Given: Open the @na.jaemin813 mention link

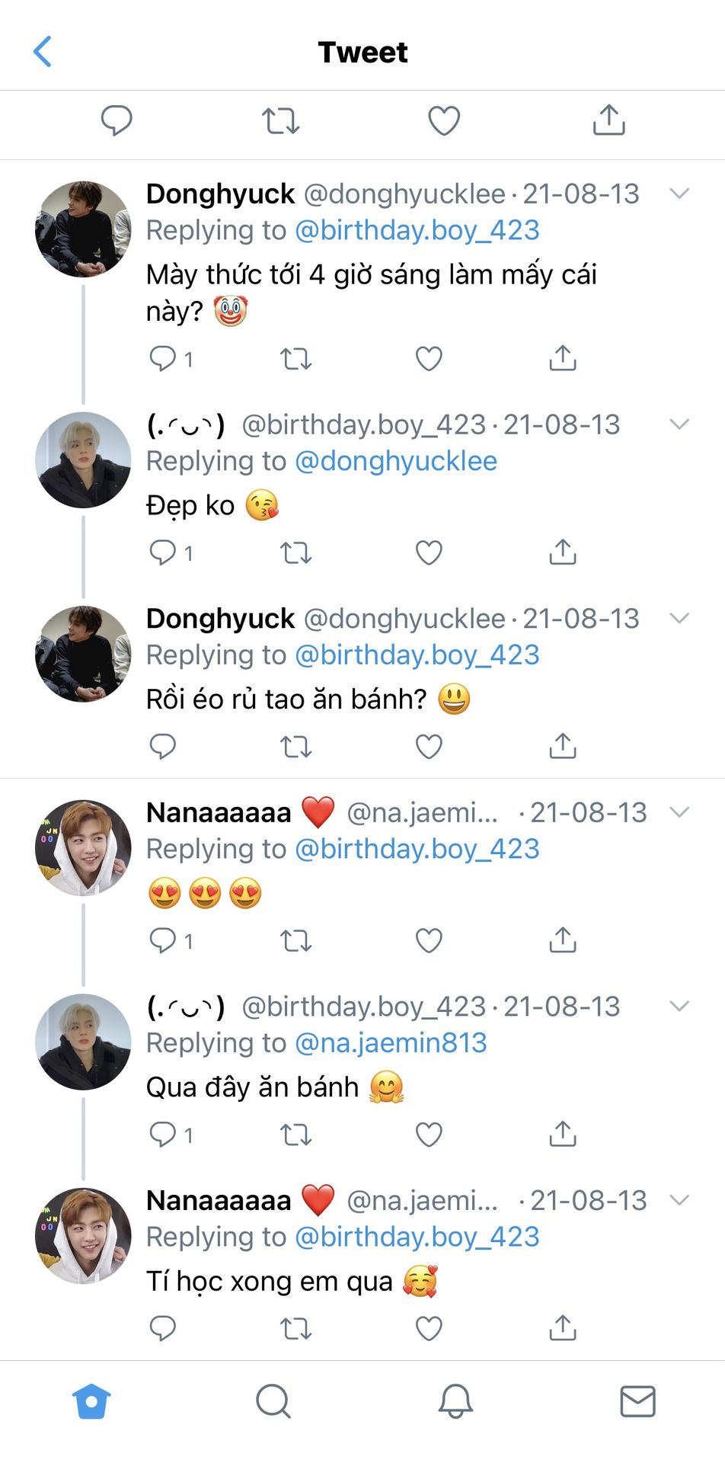Looking at the screenshot, I should 391,1042.
